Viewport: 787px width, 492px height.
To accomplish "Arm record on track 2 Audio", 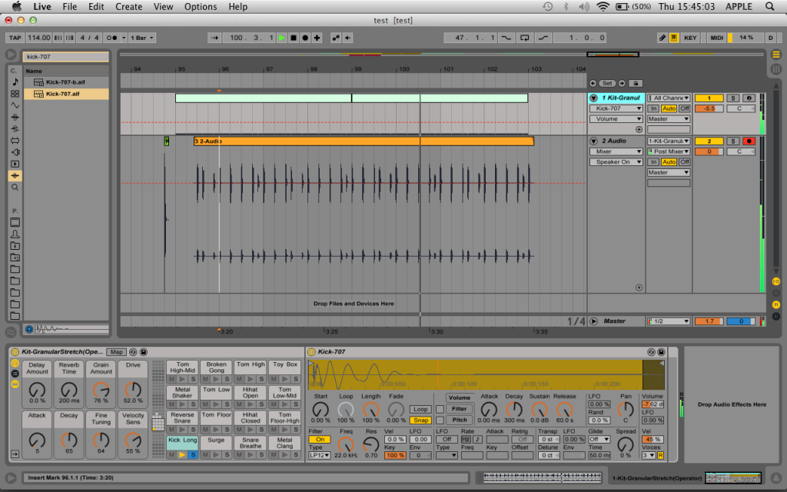I will (749, 141).
